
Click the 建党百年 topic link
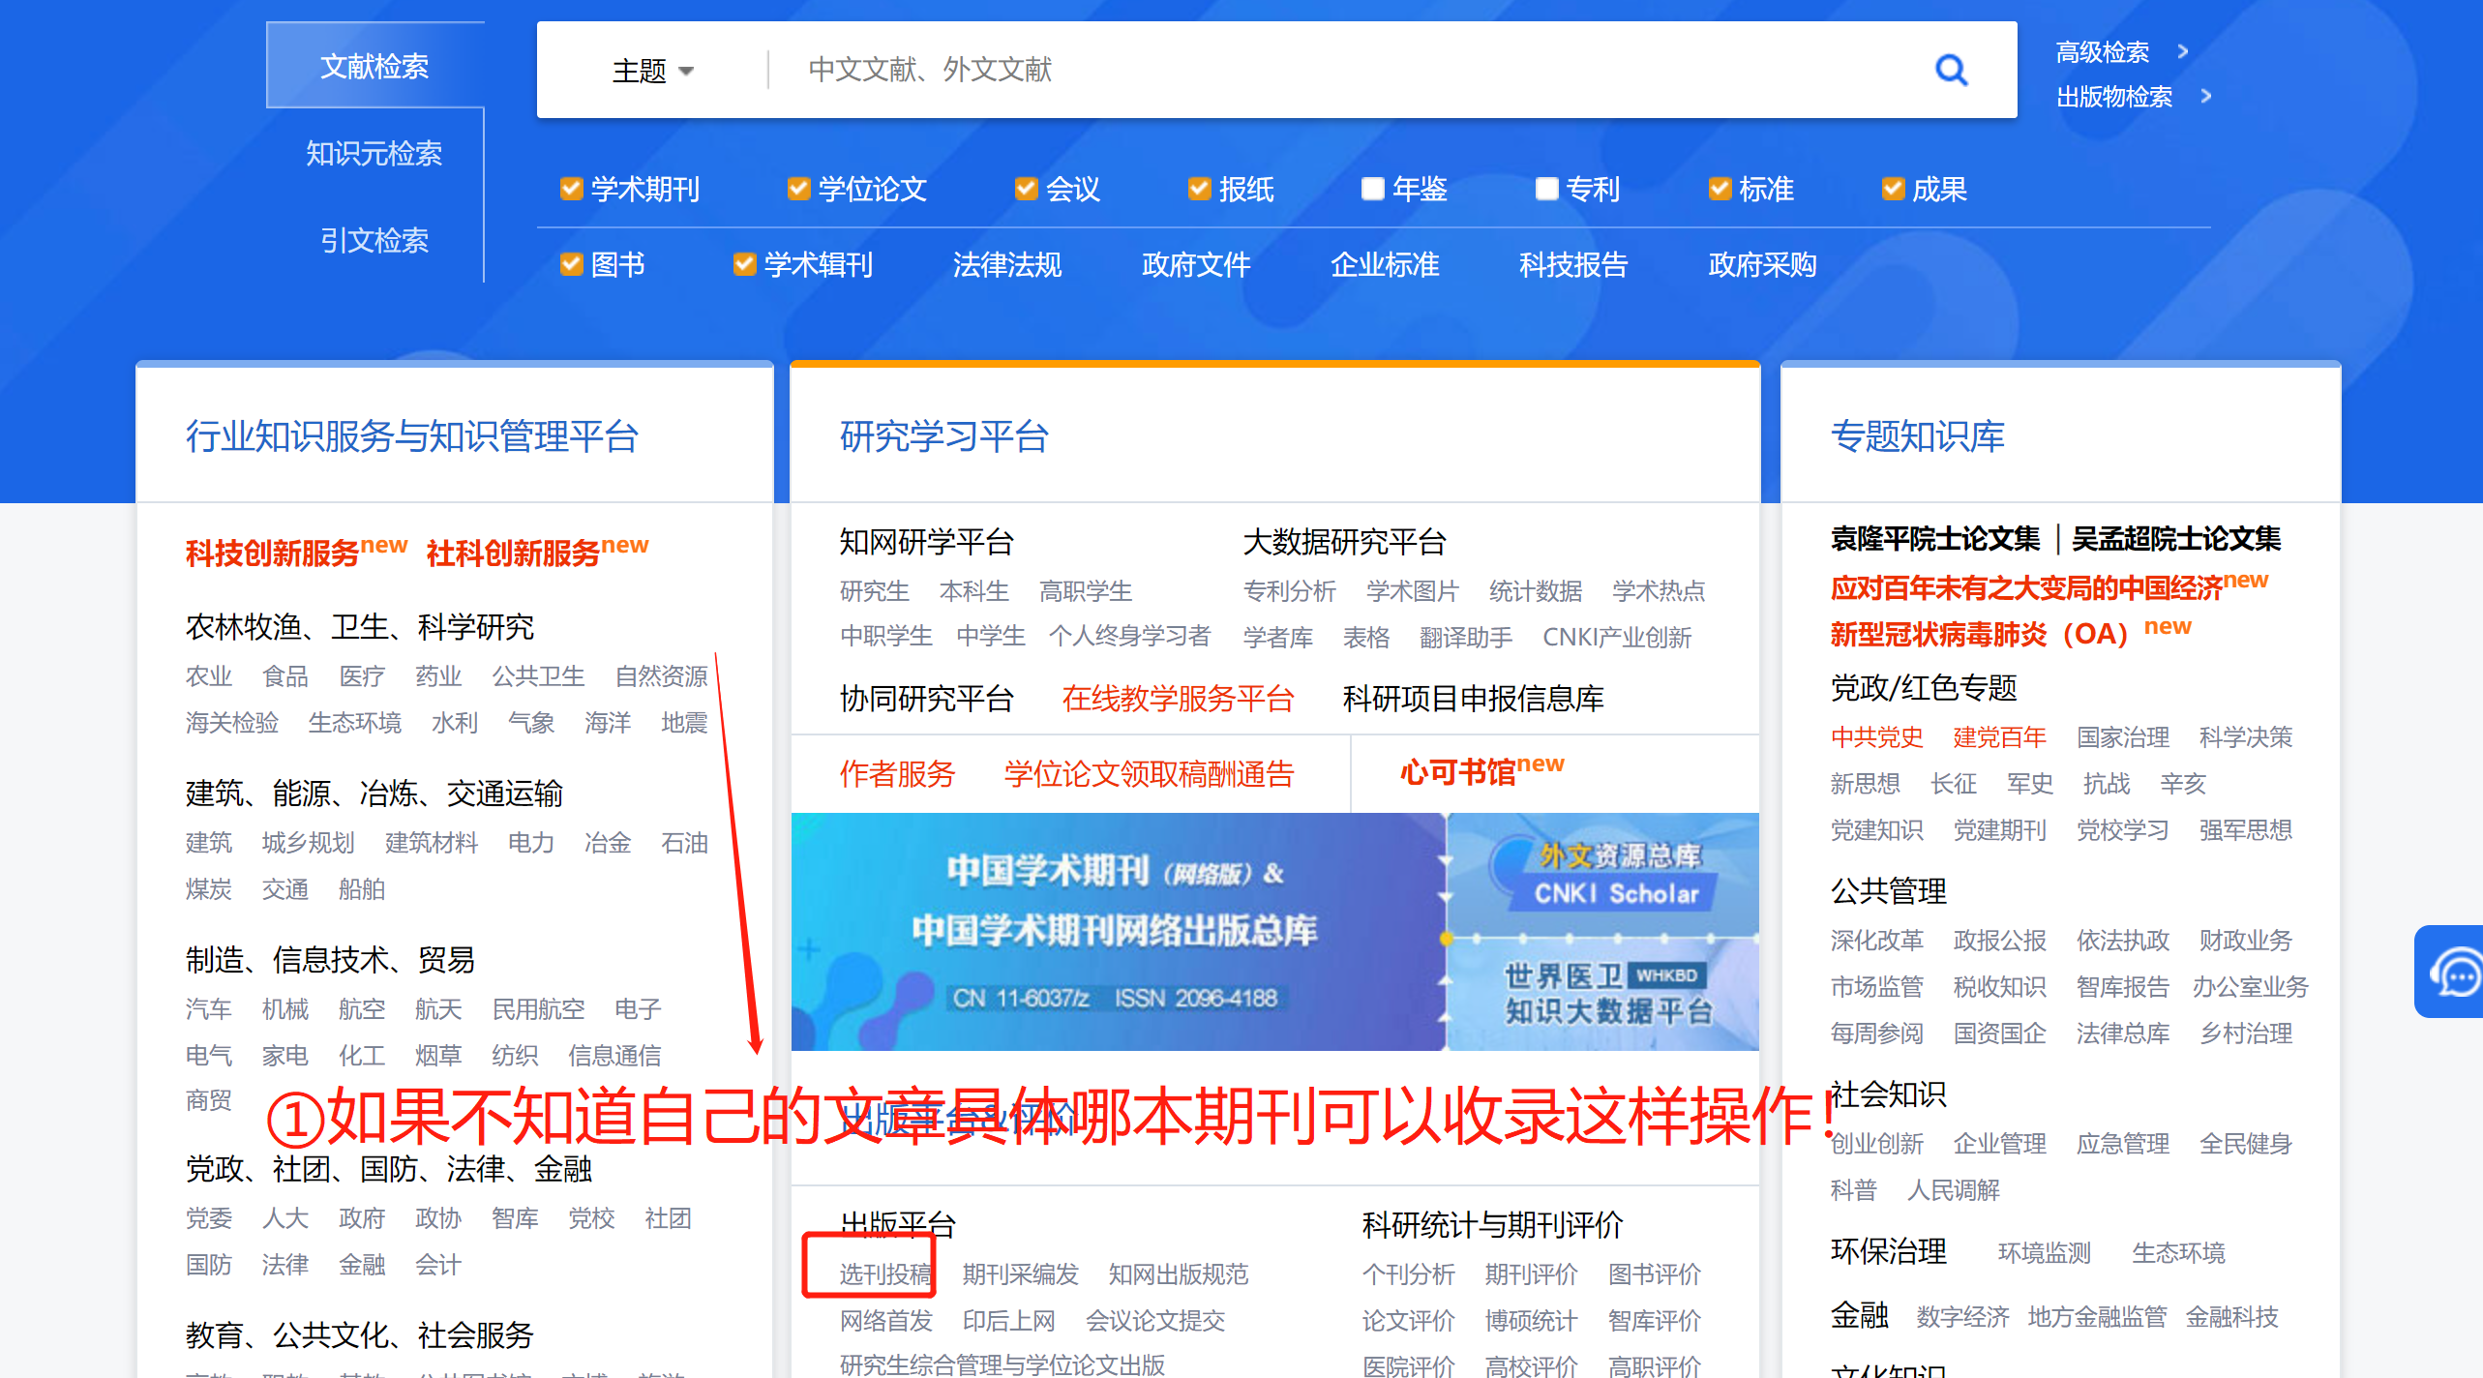[x=1999, y=736]
